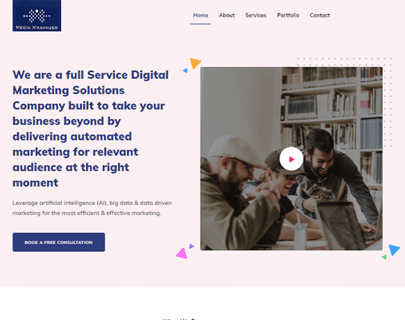Navigate to Portfolio
The image size is (405, 320).
coord(288,15)
